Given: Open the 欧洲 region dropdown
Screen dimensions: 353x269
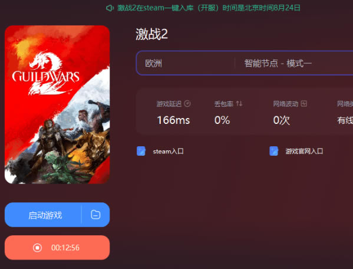Looking at the screenshot, I should (185, 63).
